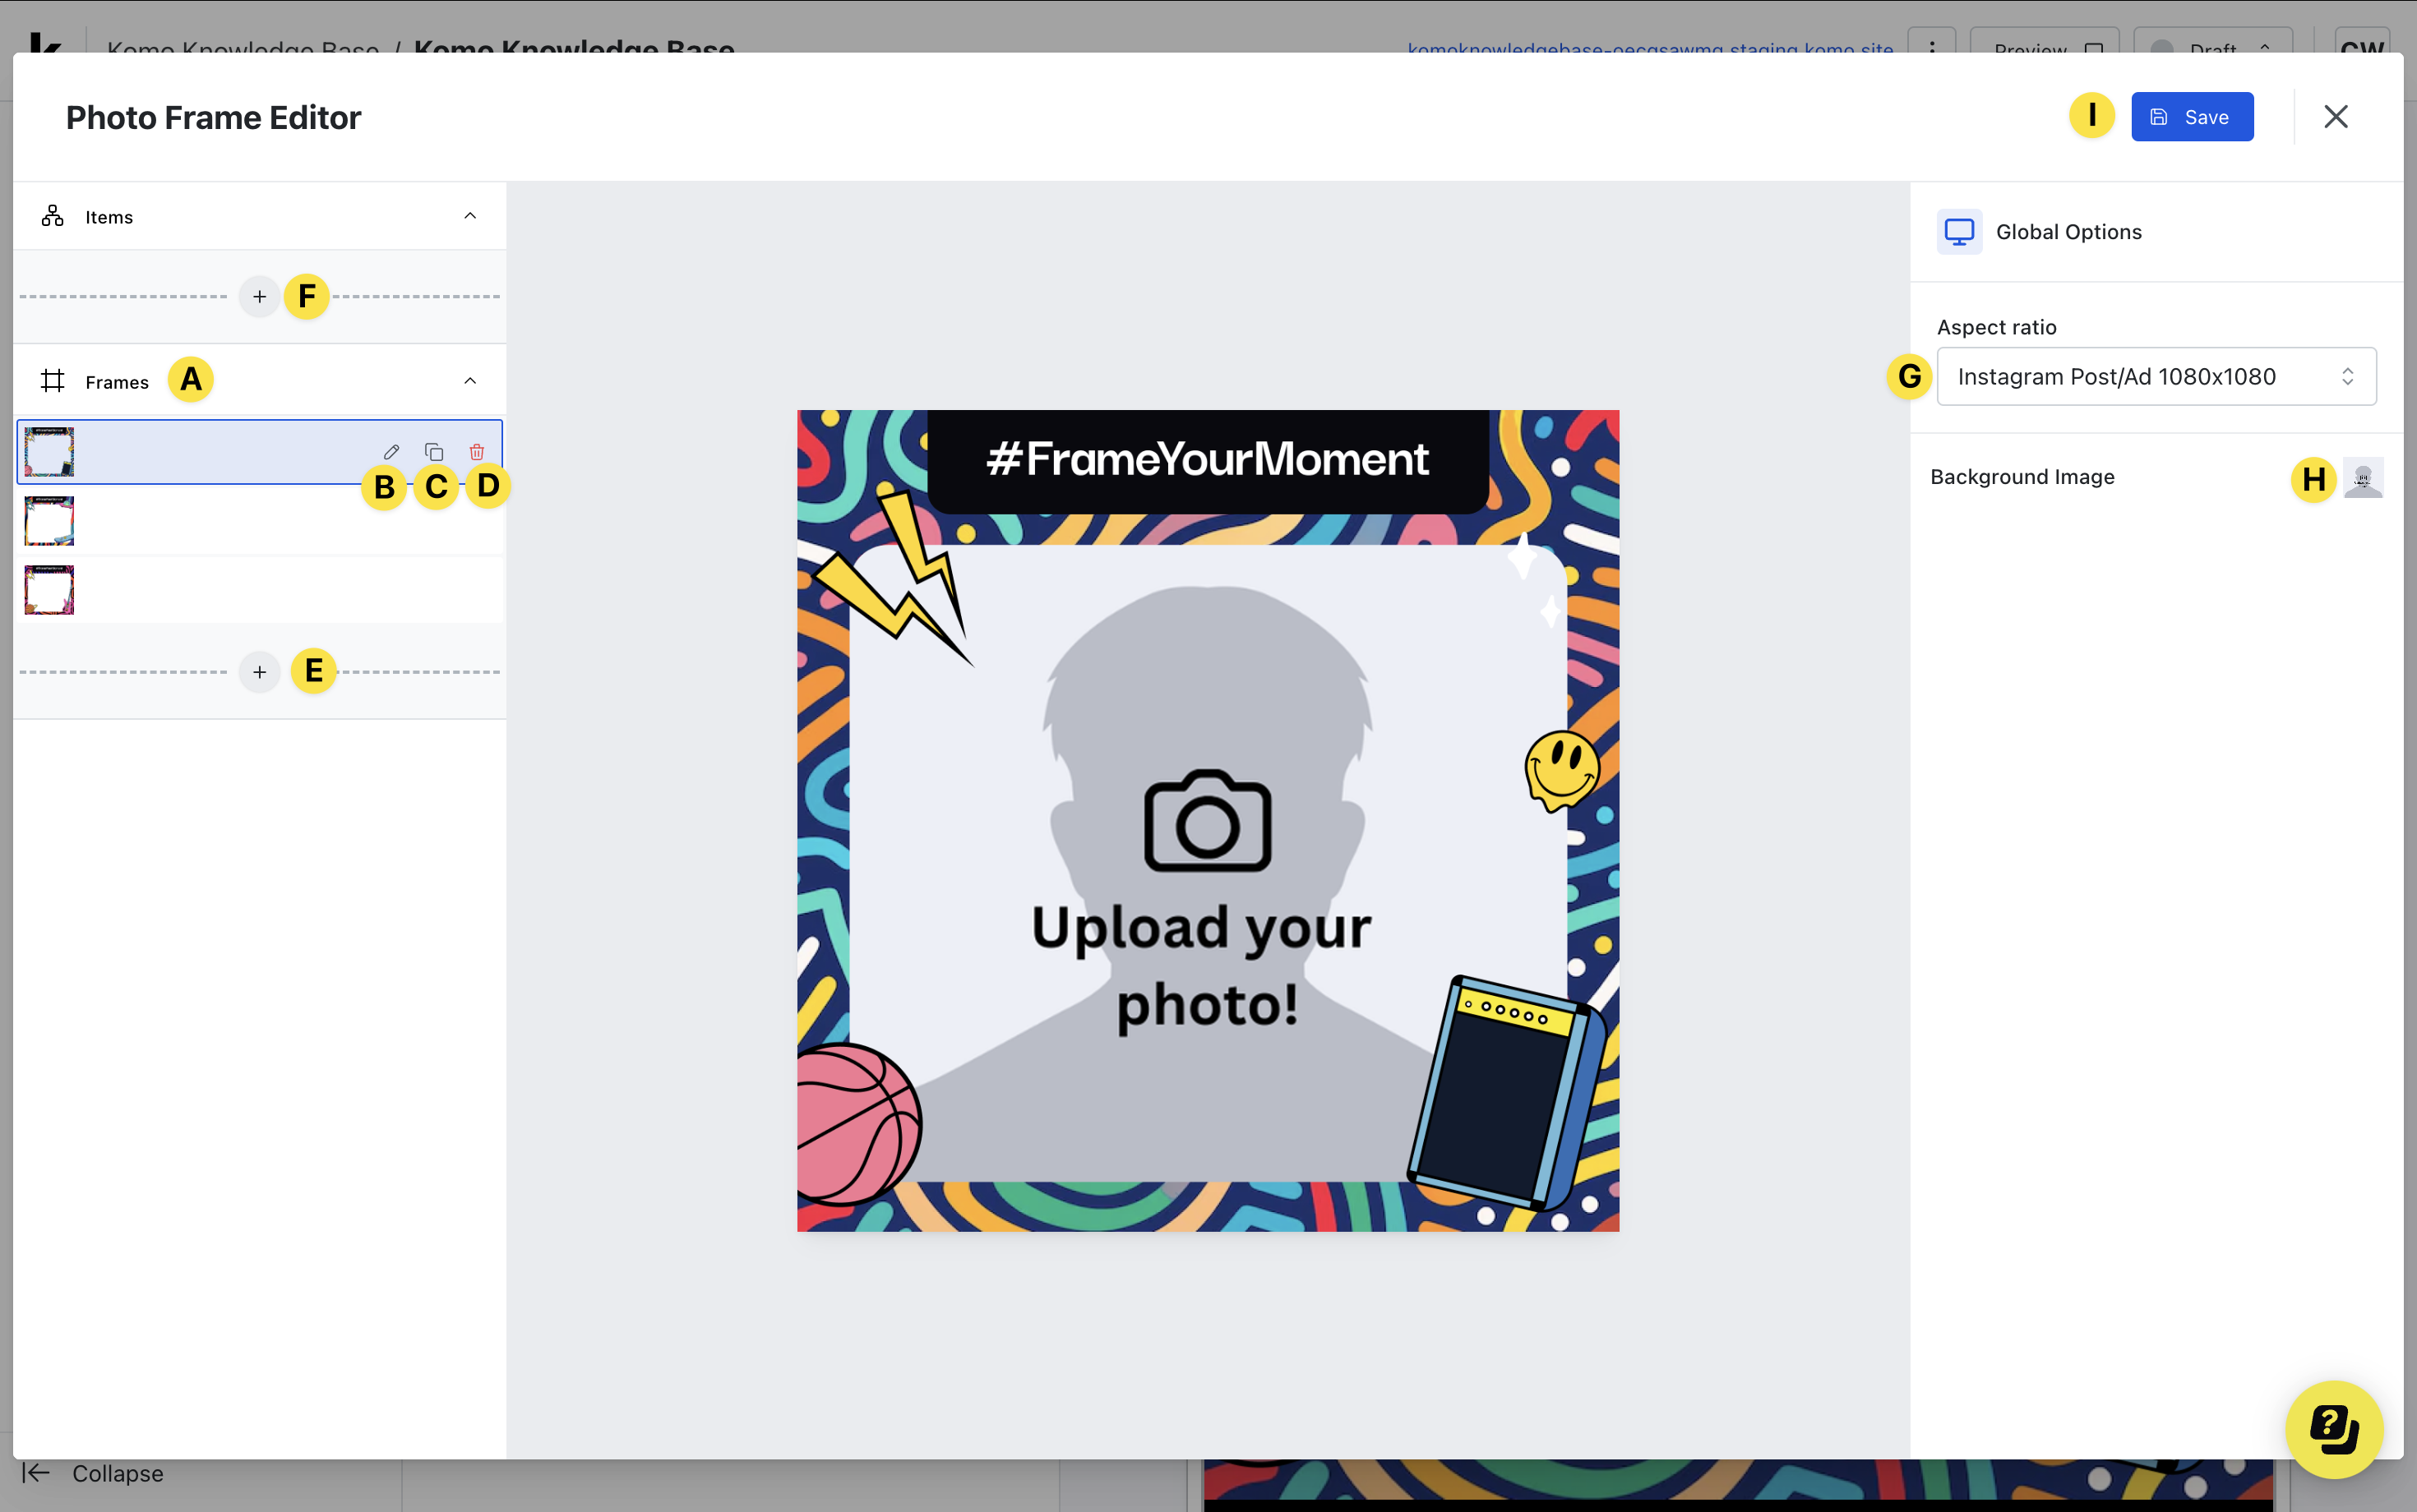Click the plus button under Items section

tap(259, 297)
